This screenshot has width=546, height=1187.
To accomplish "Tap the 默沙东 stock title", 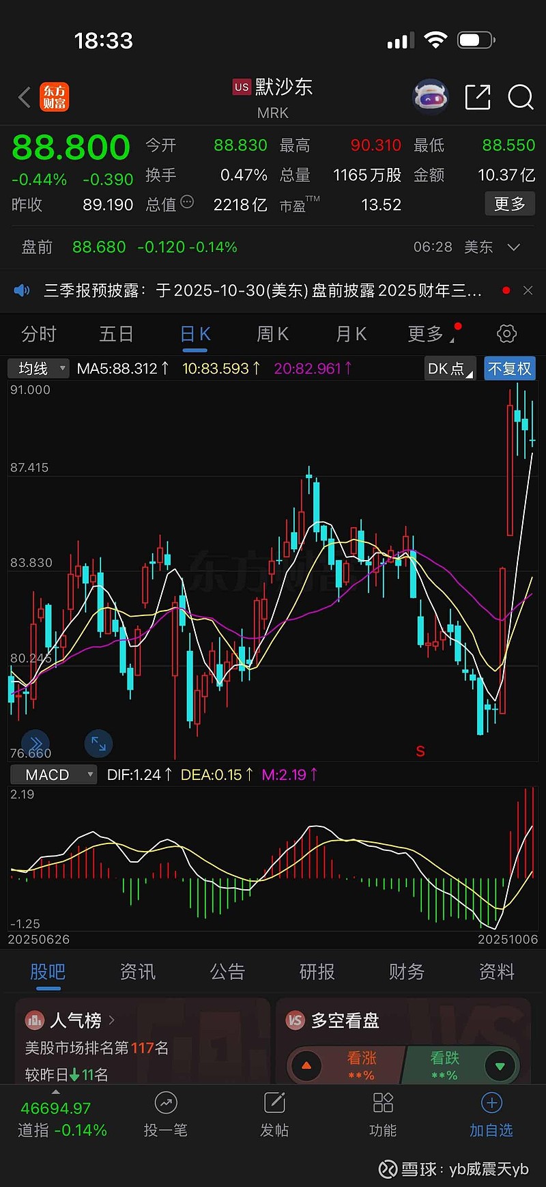I will pyautogui.click(x=284, y=87).
